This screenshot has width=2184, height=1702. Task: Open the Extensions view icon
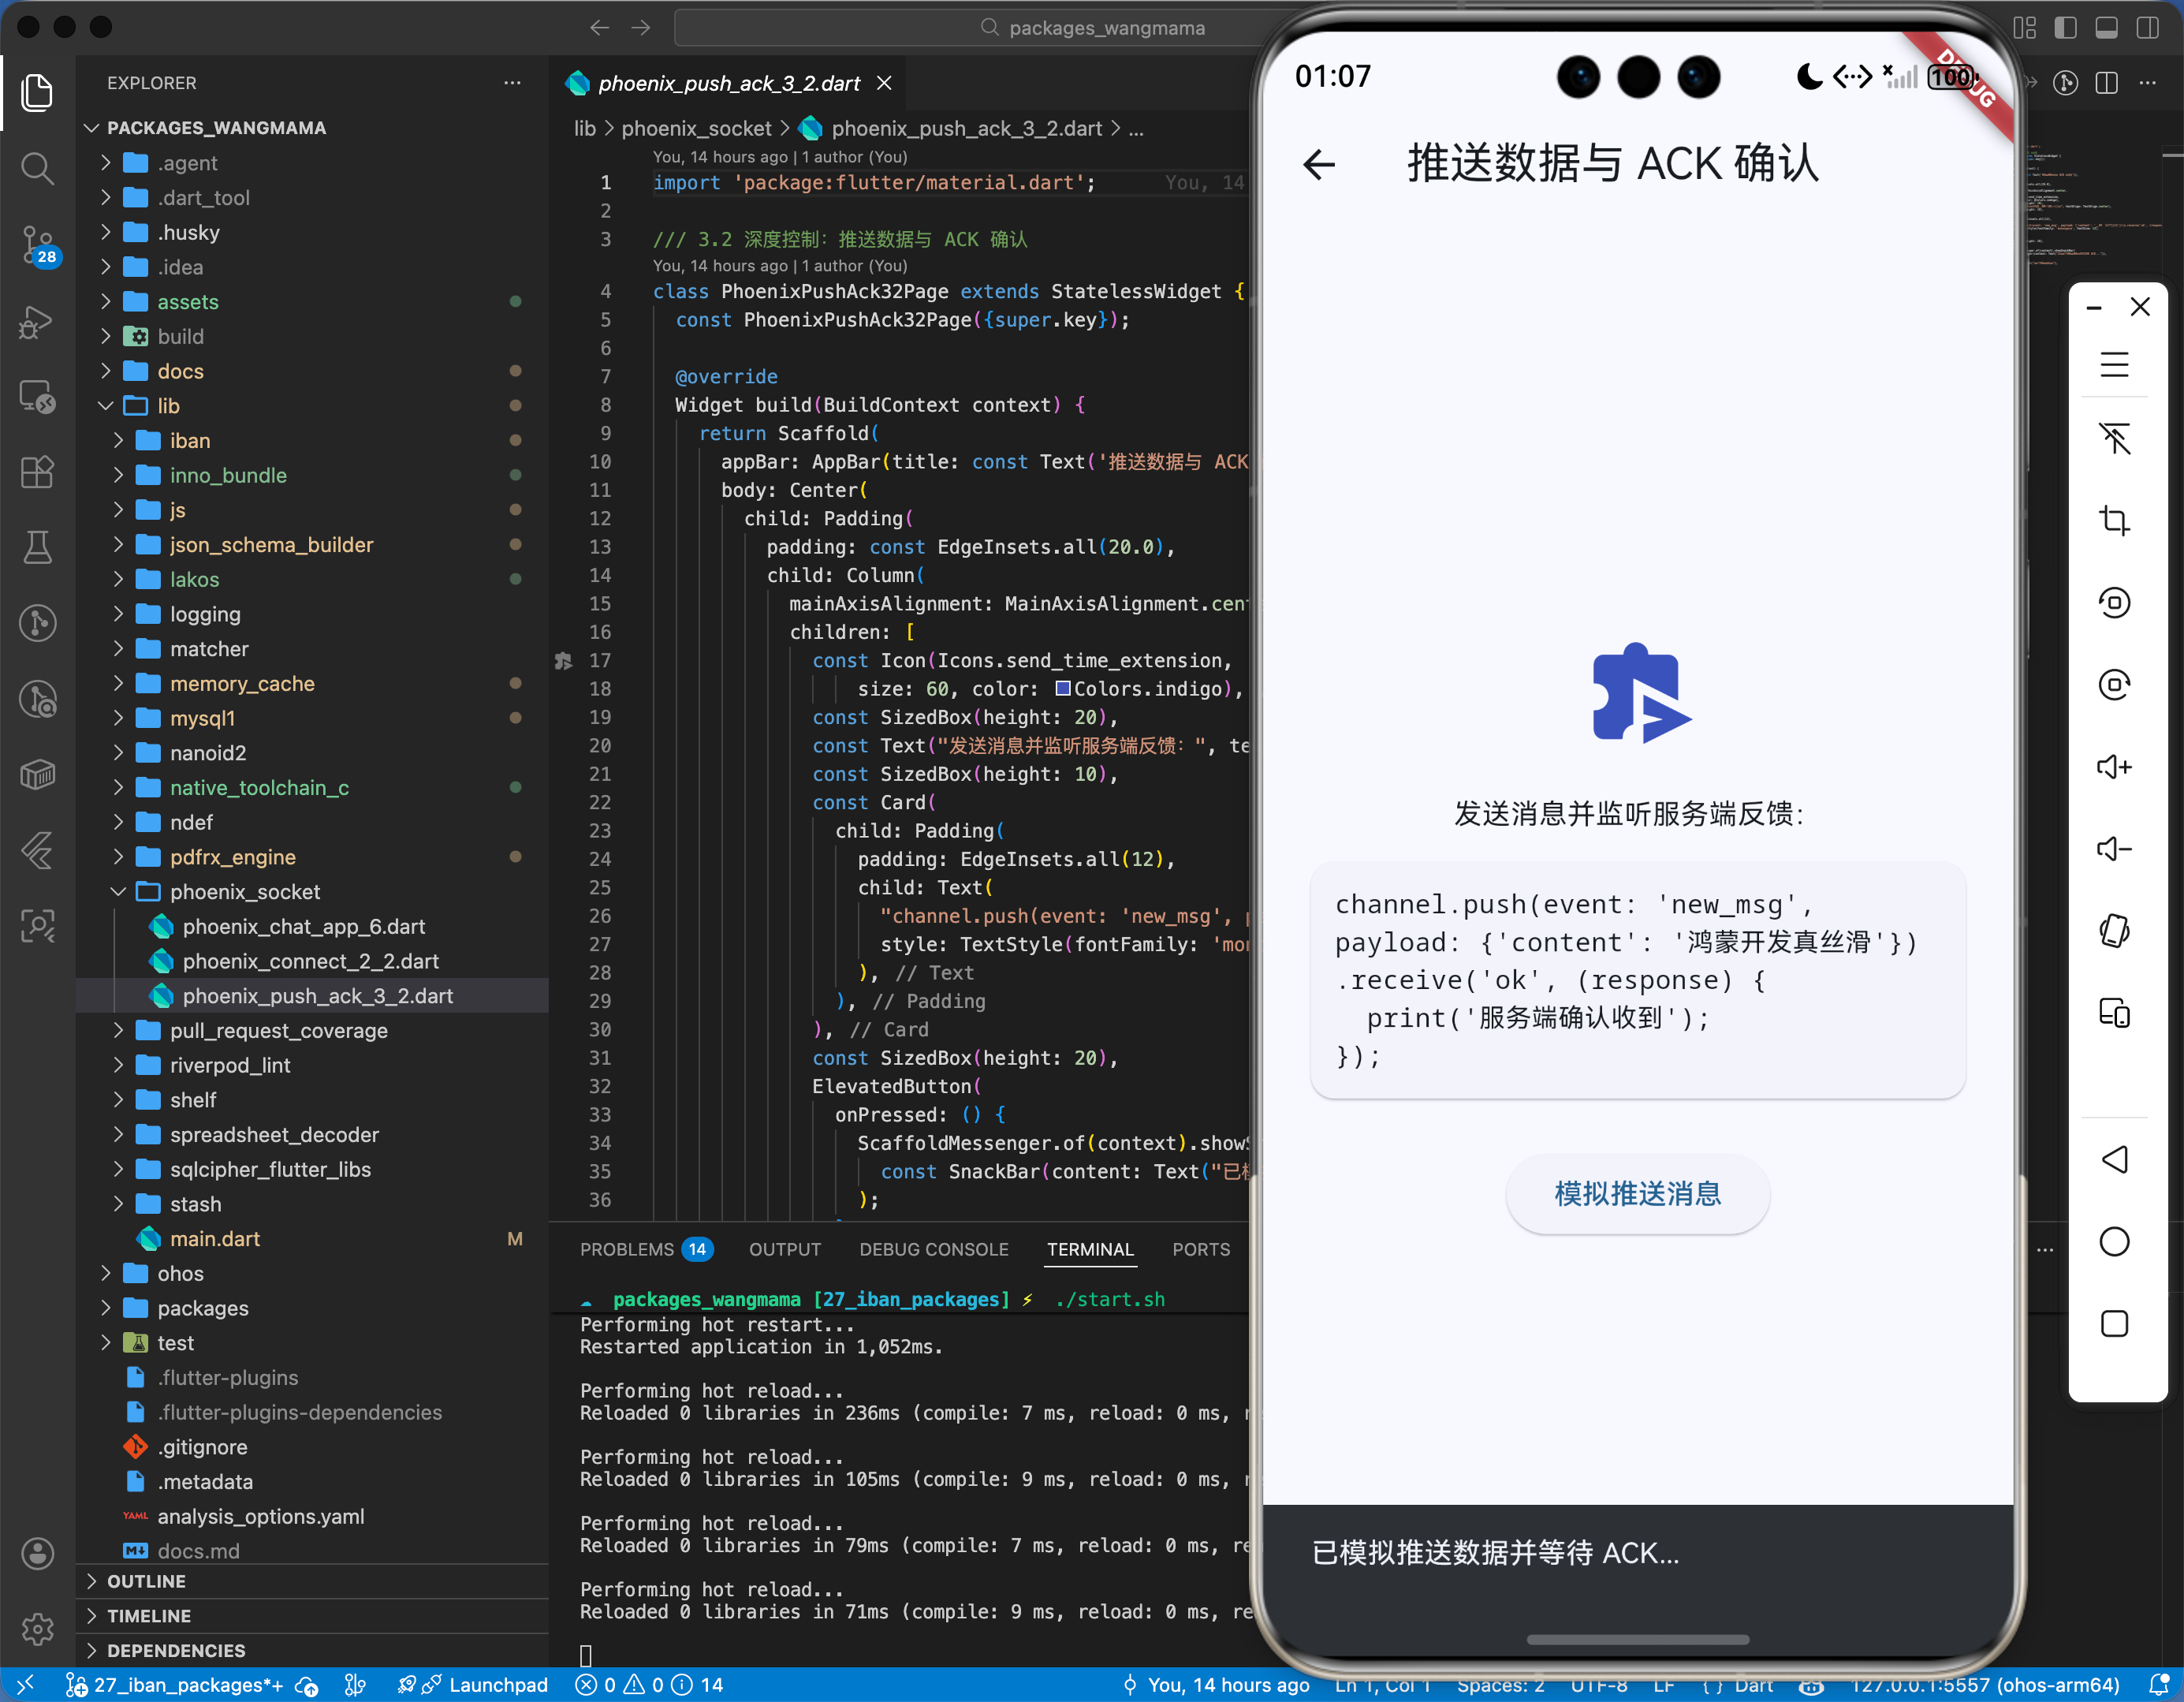(x=37, y=472)
